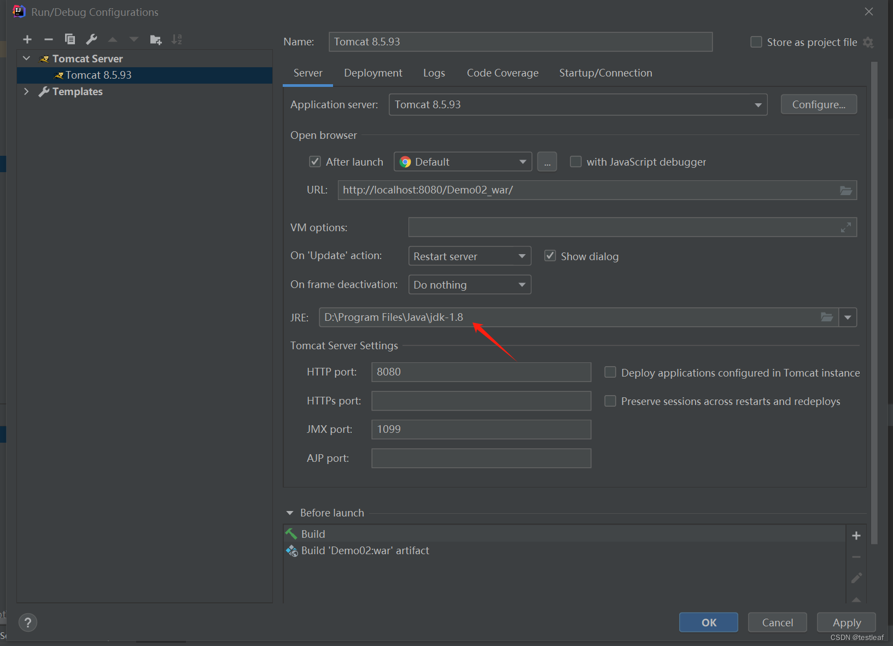Add a Before launch task
The width and height of the screenshot is (893, 646).
point(856,536)
